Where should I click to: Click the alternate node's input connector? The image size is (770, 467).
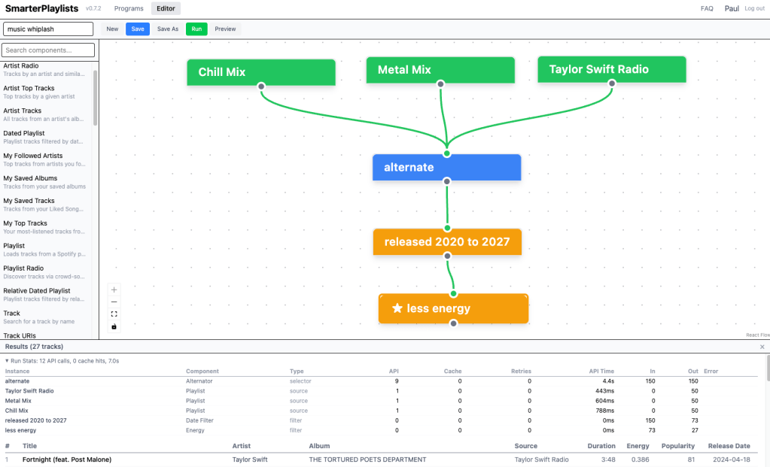446,153
